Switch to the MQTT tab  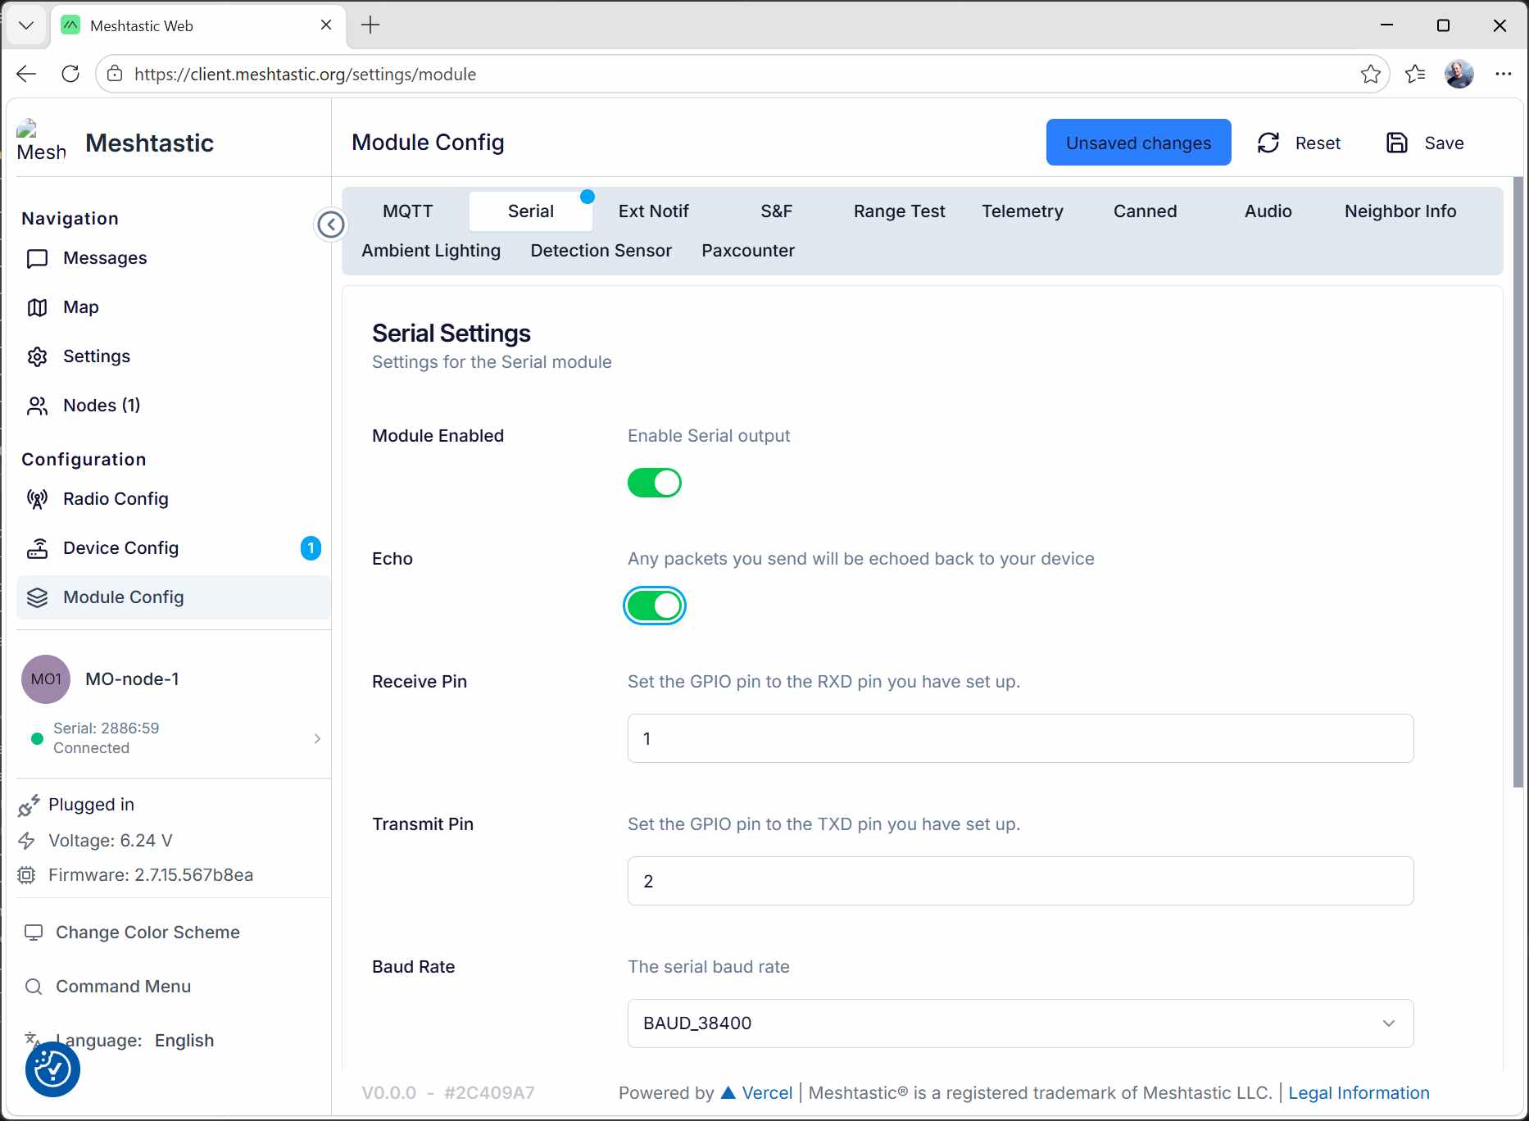click(408, 211)
